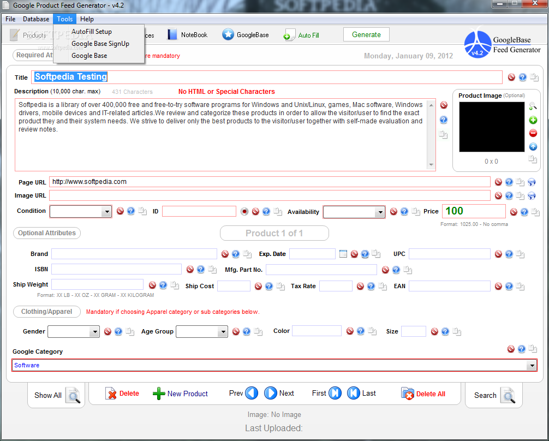The width and height of the screenshot is (549, 441).
Task: Expand the Gender dropdown
Action: click(x=94, y=332)
